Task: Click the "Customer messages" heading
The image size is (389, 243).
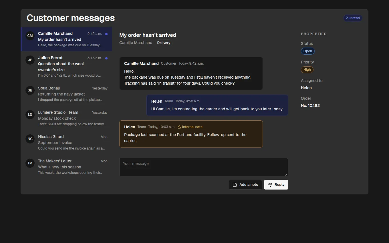Action: (71, 18)
